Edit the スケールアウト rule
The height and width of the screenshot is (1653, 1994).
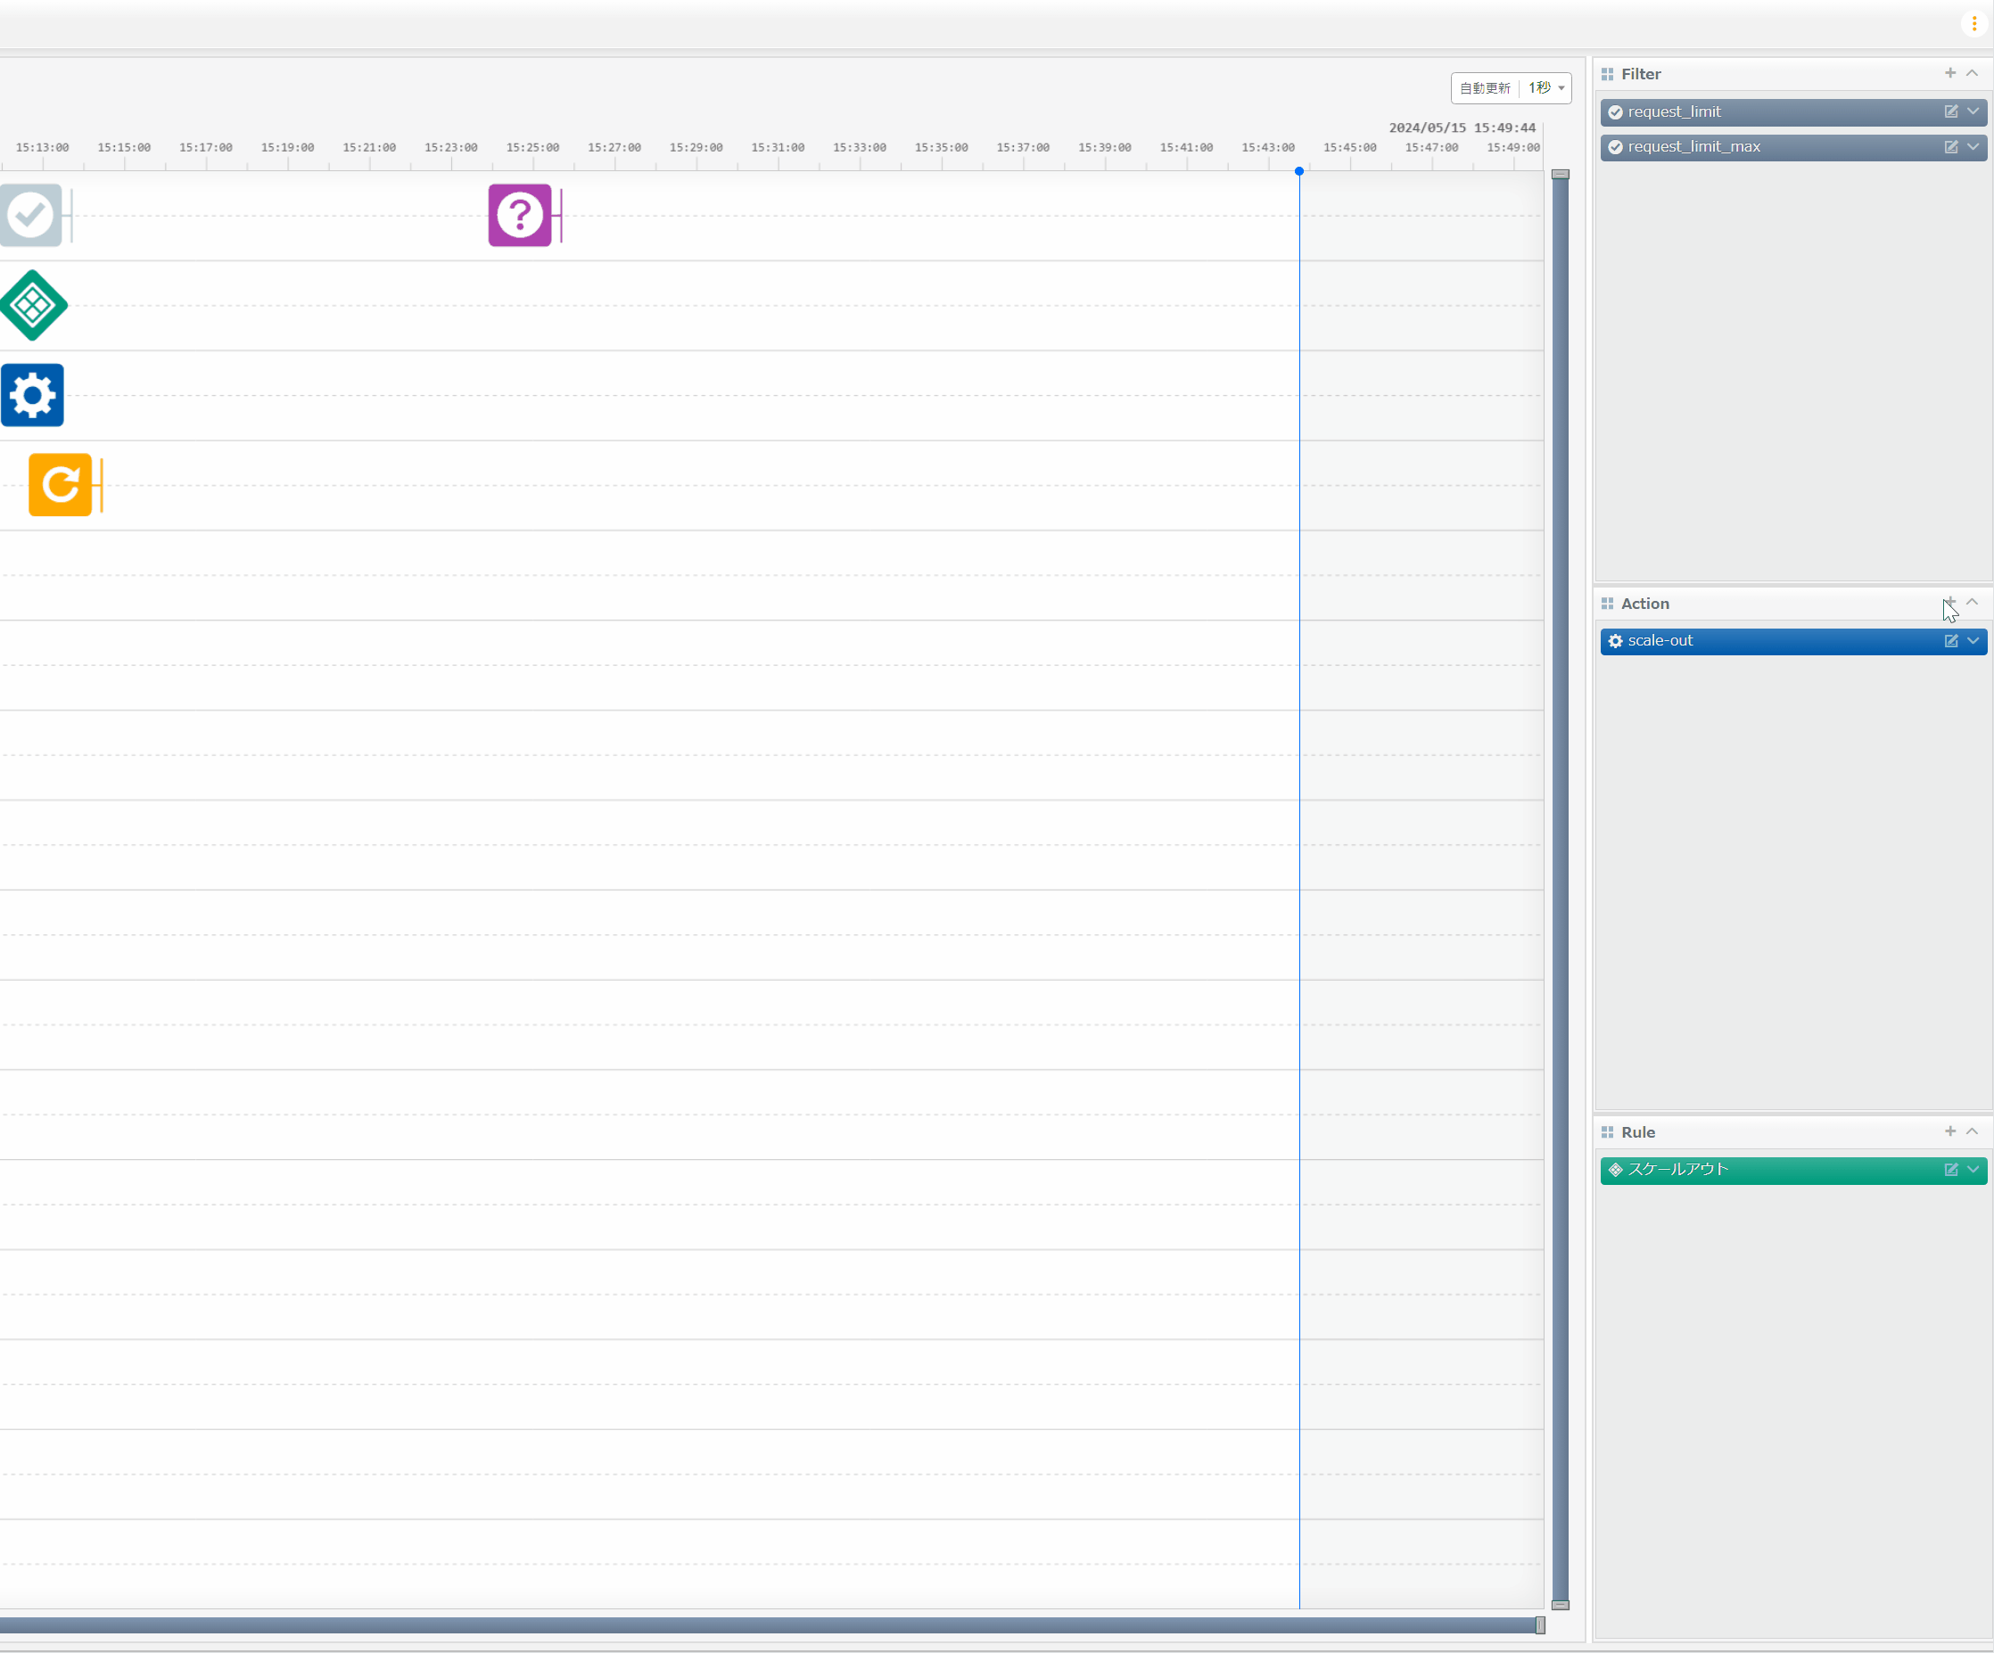point(1950,1170)
